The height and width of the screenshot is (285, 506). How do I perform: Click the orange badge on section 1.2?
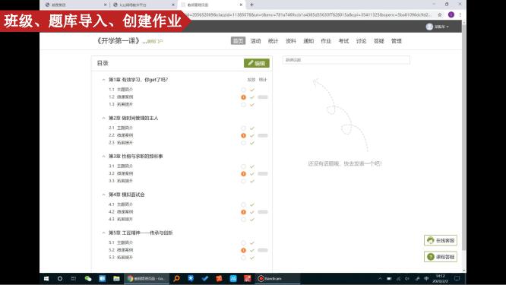[x=243, y=97]
